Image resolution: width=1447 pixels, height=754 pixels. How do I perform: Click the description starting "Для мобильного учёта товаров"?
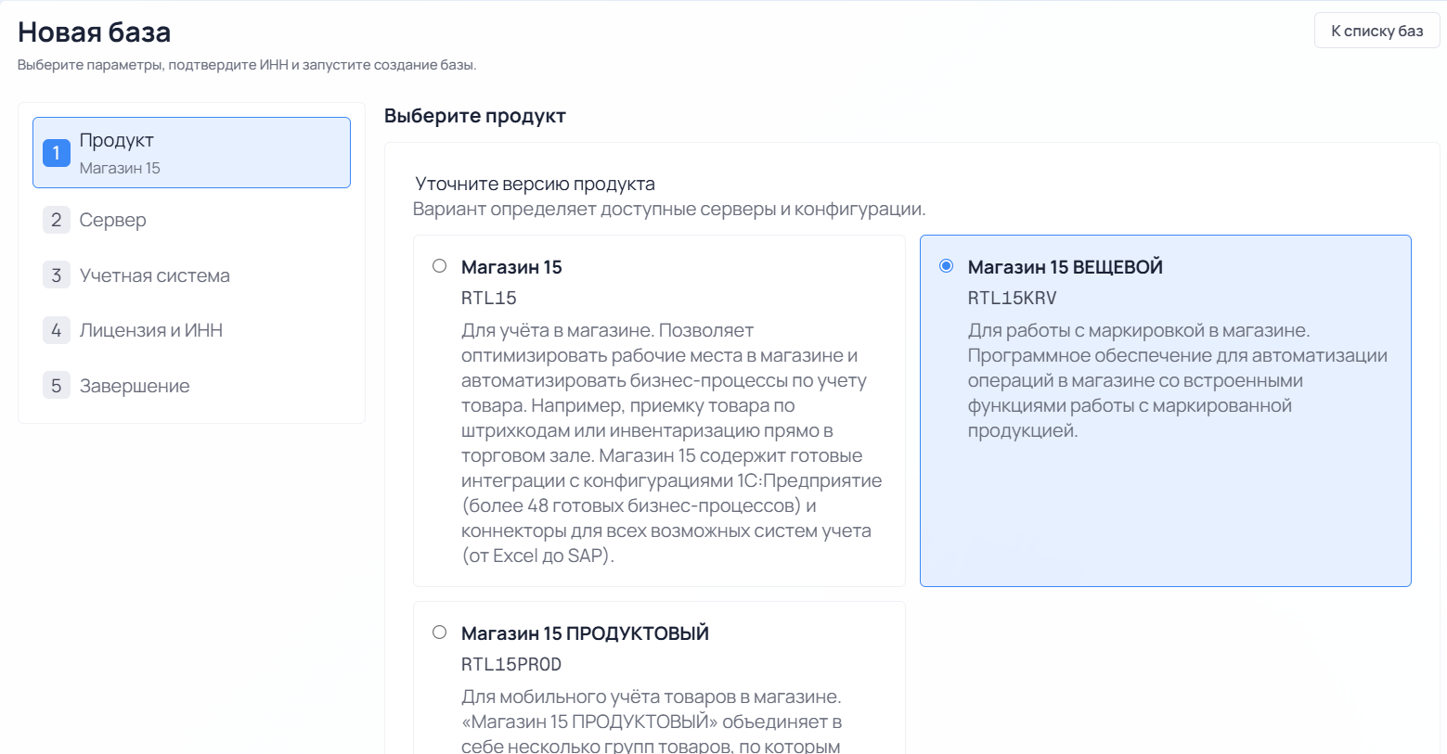point(652,720)
